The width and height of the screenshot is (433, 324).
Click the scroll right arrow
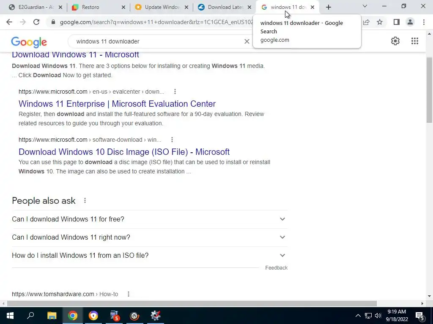point(422,304)
